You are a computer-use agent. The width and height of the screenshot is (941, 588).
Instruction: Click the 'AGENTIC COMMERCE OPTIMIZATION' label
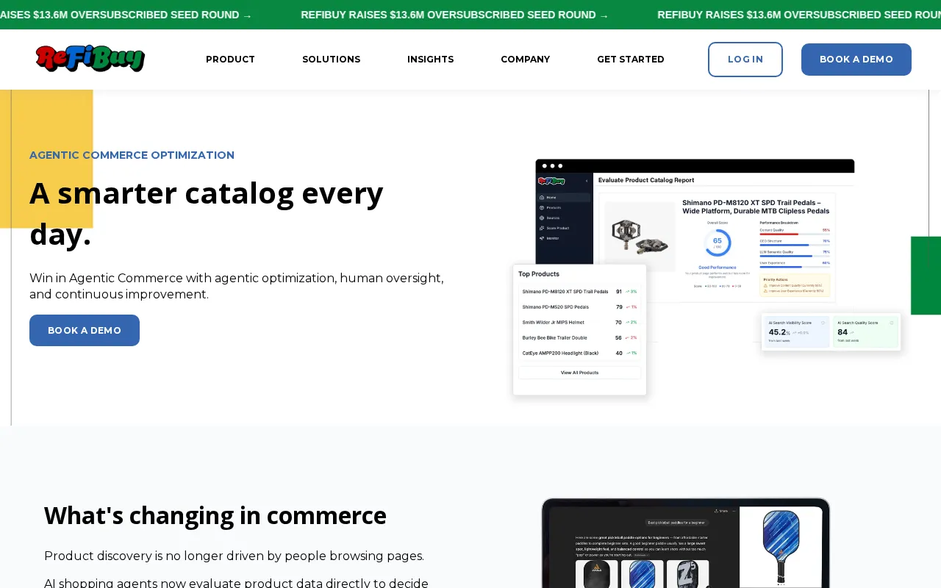click(132, 155)
